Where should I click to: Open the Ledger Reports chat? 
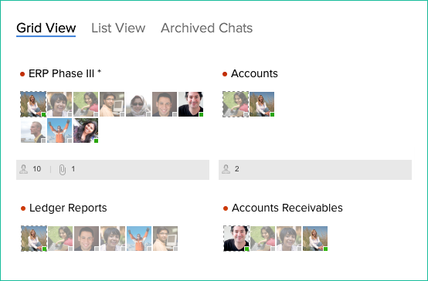68,208
